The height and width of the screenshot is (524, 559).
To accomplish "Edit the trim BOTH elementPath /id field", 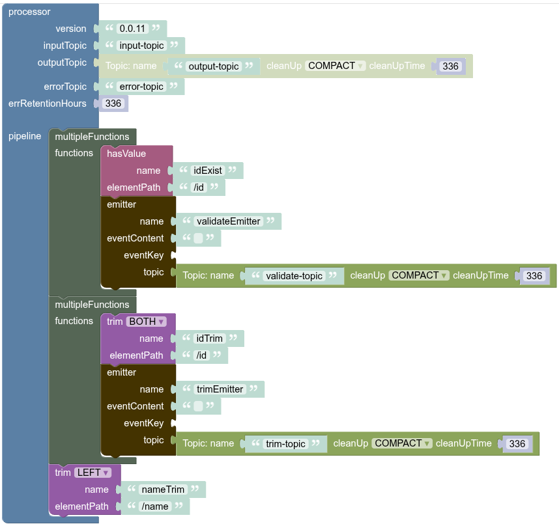I will (201, 355).
